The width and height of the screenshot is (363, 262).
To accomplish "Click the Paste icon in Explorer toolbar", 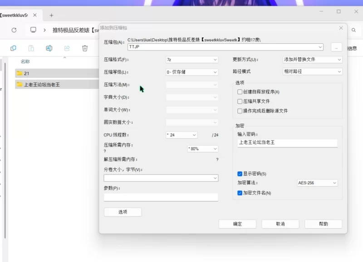I will pyautogui.click(x=31, y=48).
